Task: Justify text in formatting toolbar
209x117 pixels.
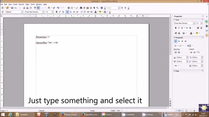Action: pos(77,12)
